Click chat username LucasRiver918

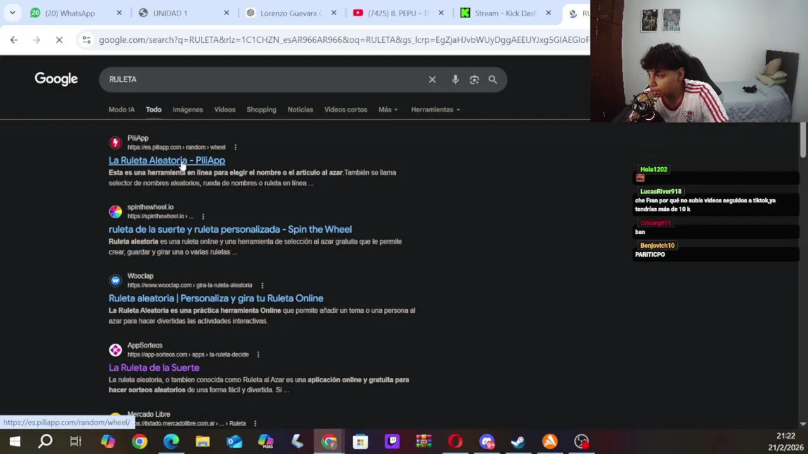pyautogui.click(x=660, y=191)
